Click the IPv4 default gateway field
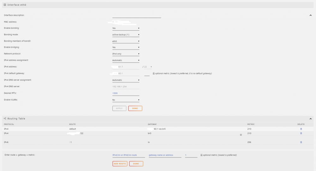The height and width of the screenshot is (171, 316). (126, 74)
